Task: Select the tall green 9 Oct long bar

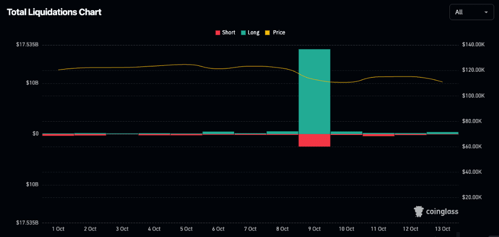Action: (314, 90)
